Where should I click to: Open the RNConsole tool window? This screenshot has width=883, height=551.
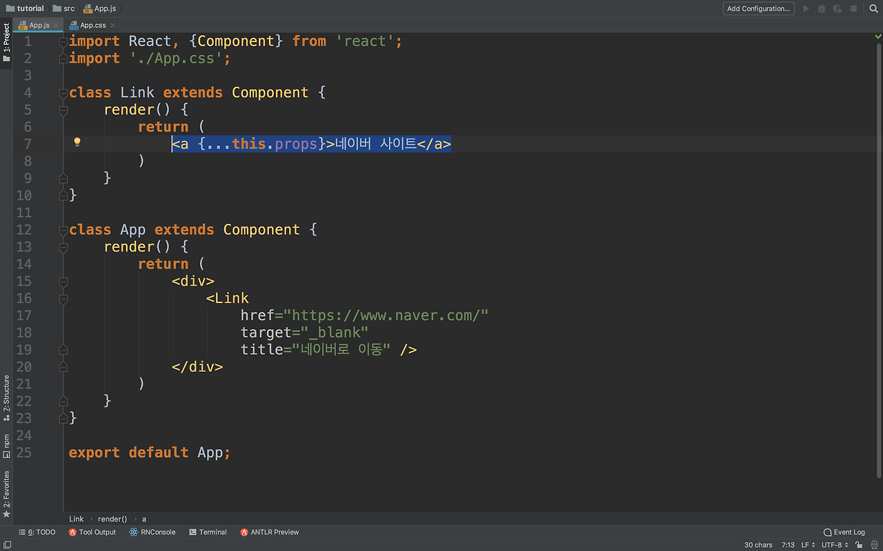point(152,532)
